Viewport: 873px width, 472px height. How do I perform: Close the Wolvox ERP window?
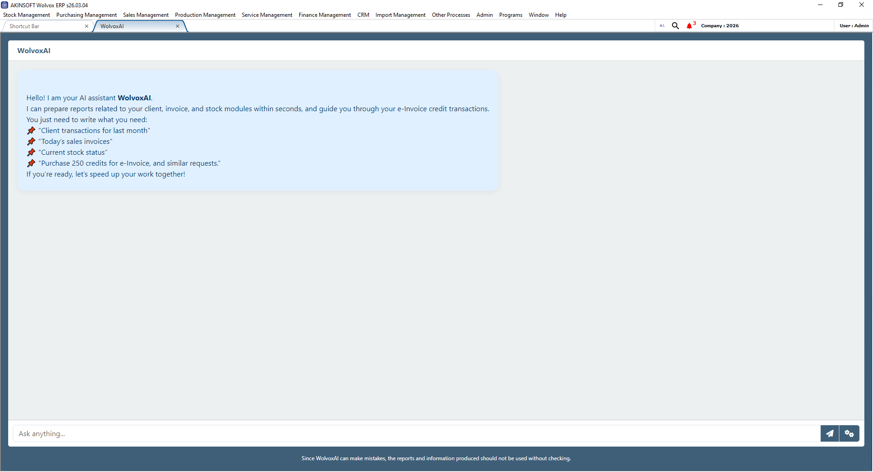pyautogui.click(x=862, y=5)
